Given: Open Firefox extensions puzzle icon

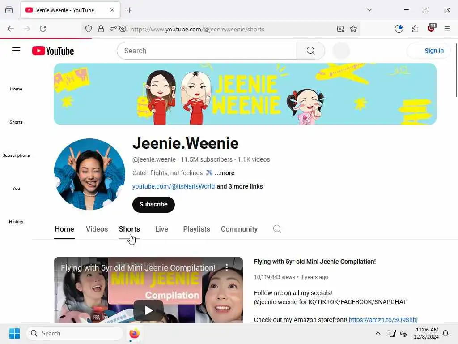Looking at the screenshot, I should (415, 29).
